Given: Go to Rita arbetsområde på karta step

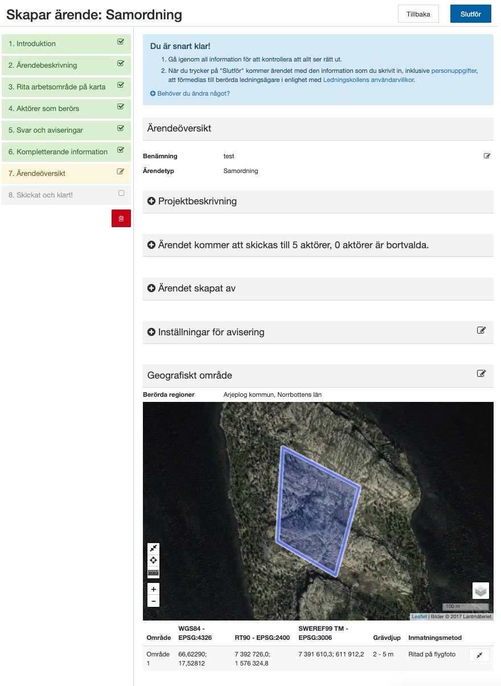Looking at the screenshot, I should (x=57, y=87).
